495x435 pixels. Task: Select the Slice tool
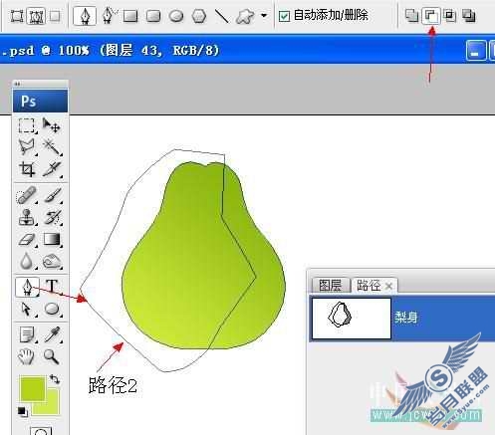tap(52, 169)
